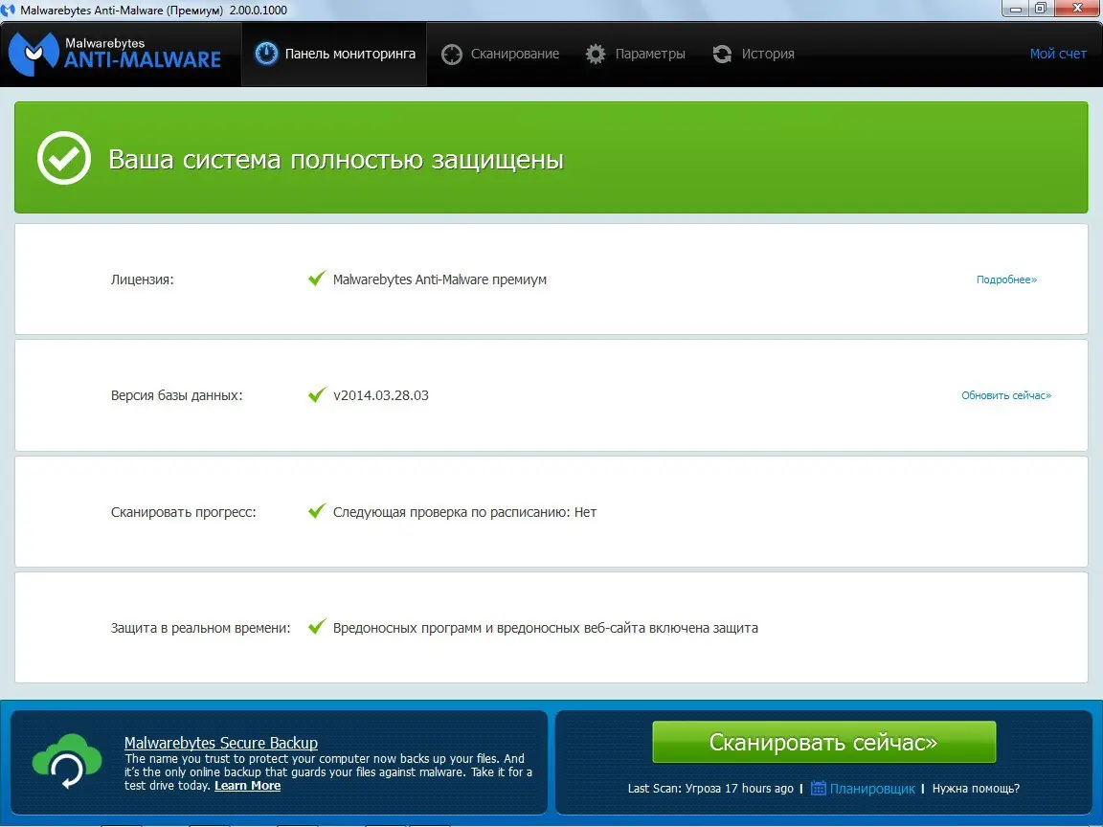Click the Learn More link
Screen dimensions: 1103x827
[x=248, y=786]
